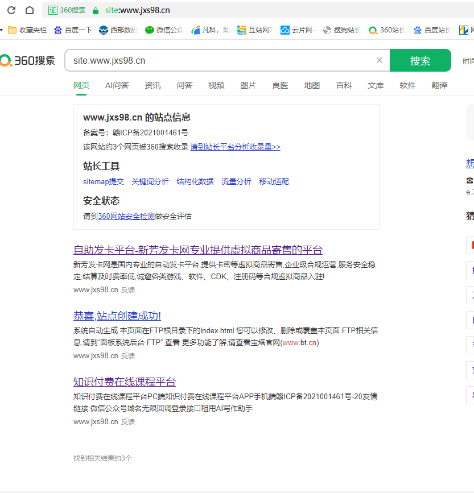Open the 搜狗站长 bookmark

click(341, 30)
